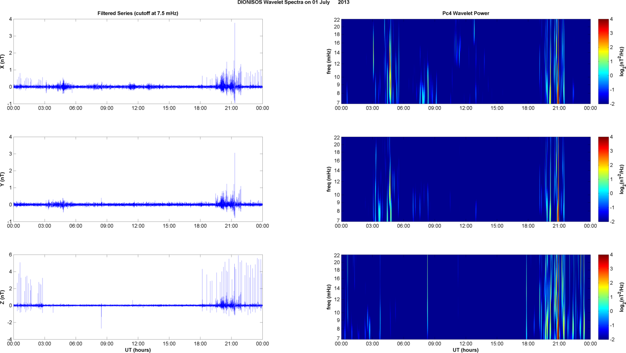Click the negative Z spike near 08:30
The height and width of the screenshot is (353, 626).
coord(101,317)
